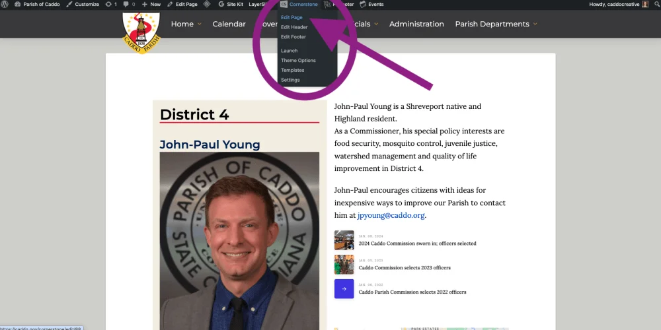This screenshot has height=330, width=661.
Task: Select Edit Footer in Cornerstone menu
Action: point(293,37)
